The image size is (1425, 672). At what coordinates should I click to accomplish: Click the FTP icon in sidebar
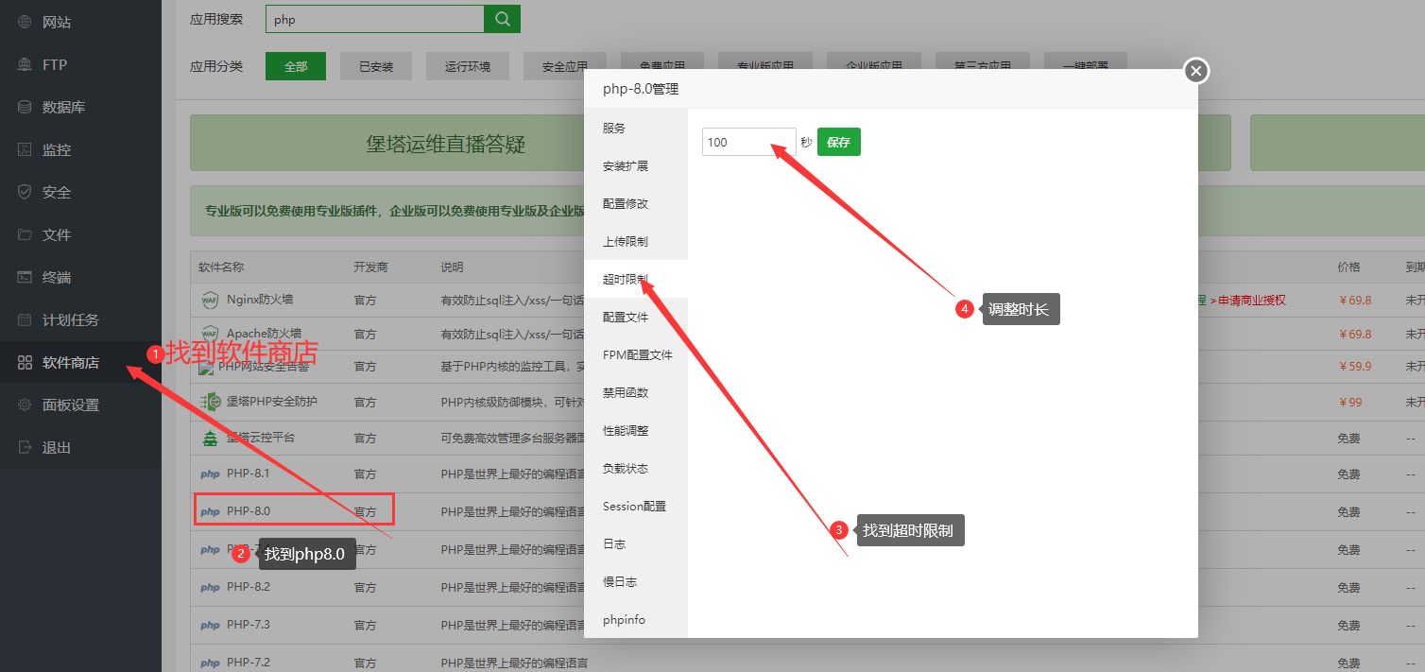tap(25, 64)
